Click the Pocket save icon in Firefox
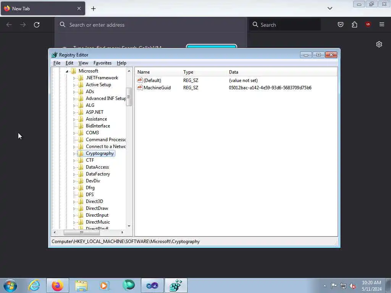Viewport: 391px width, 293px height. (340, 24)
